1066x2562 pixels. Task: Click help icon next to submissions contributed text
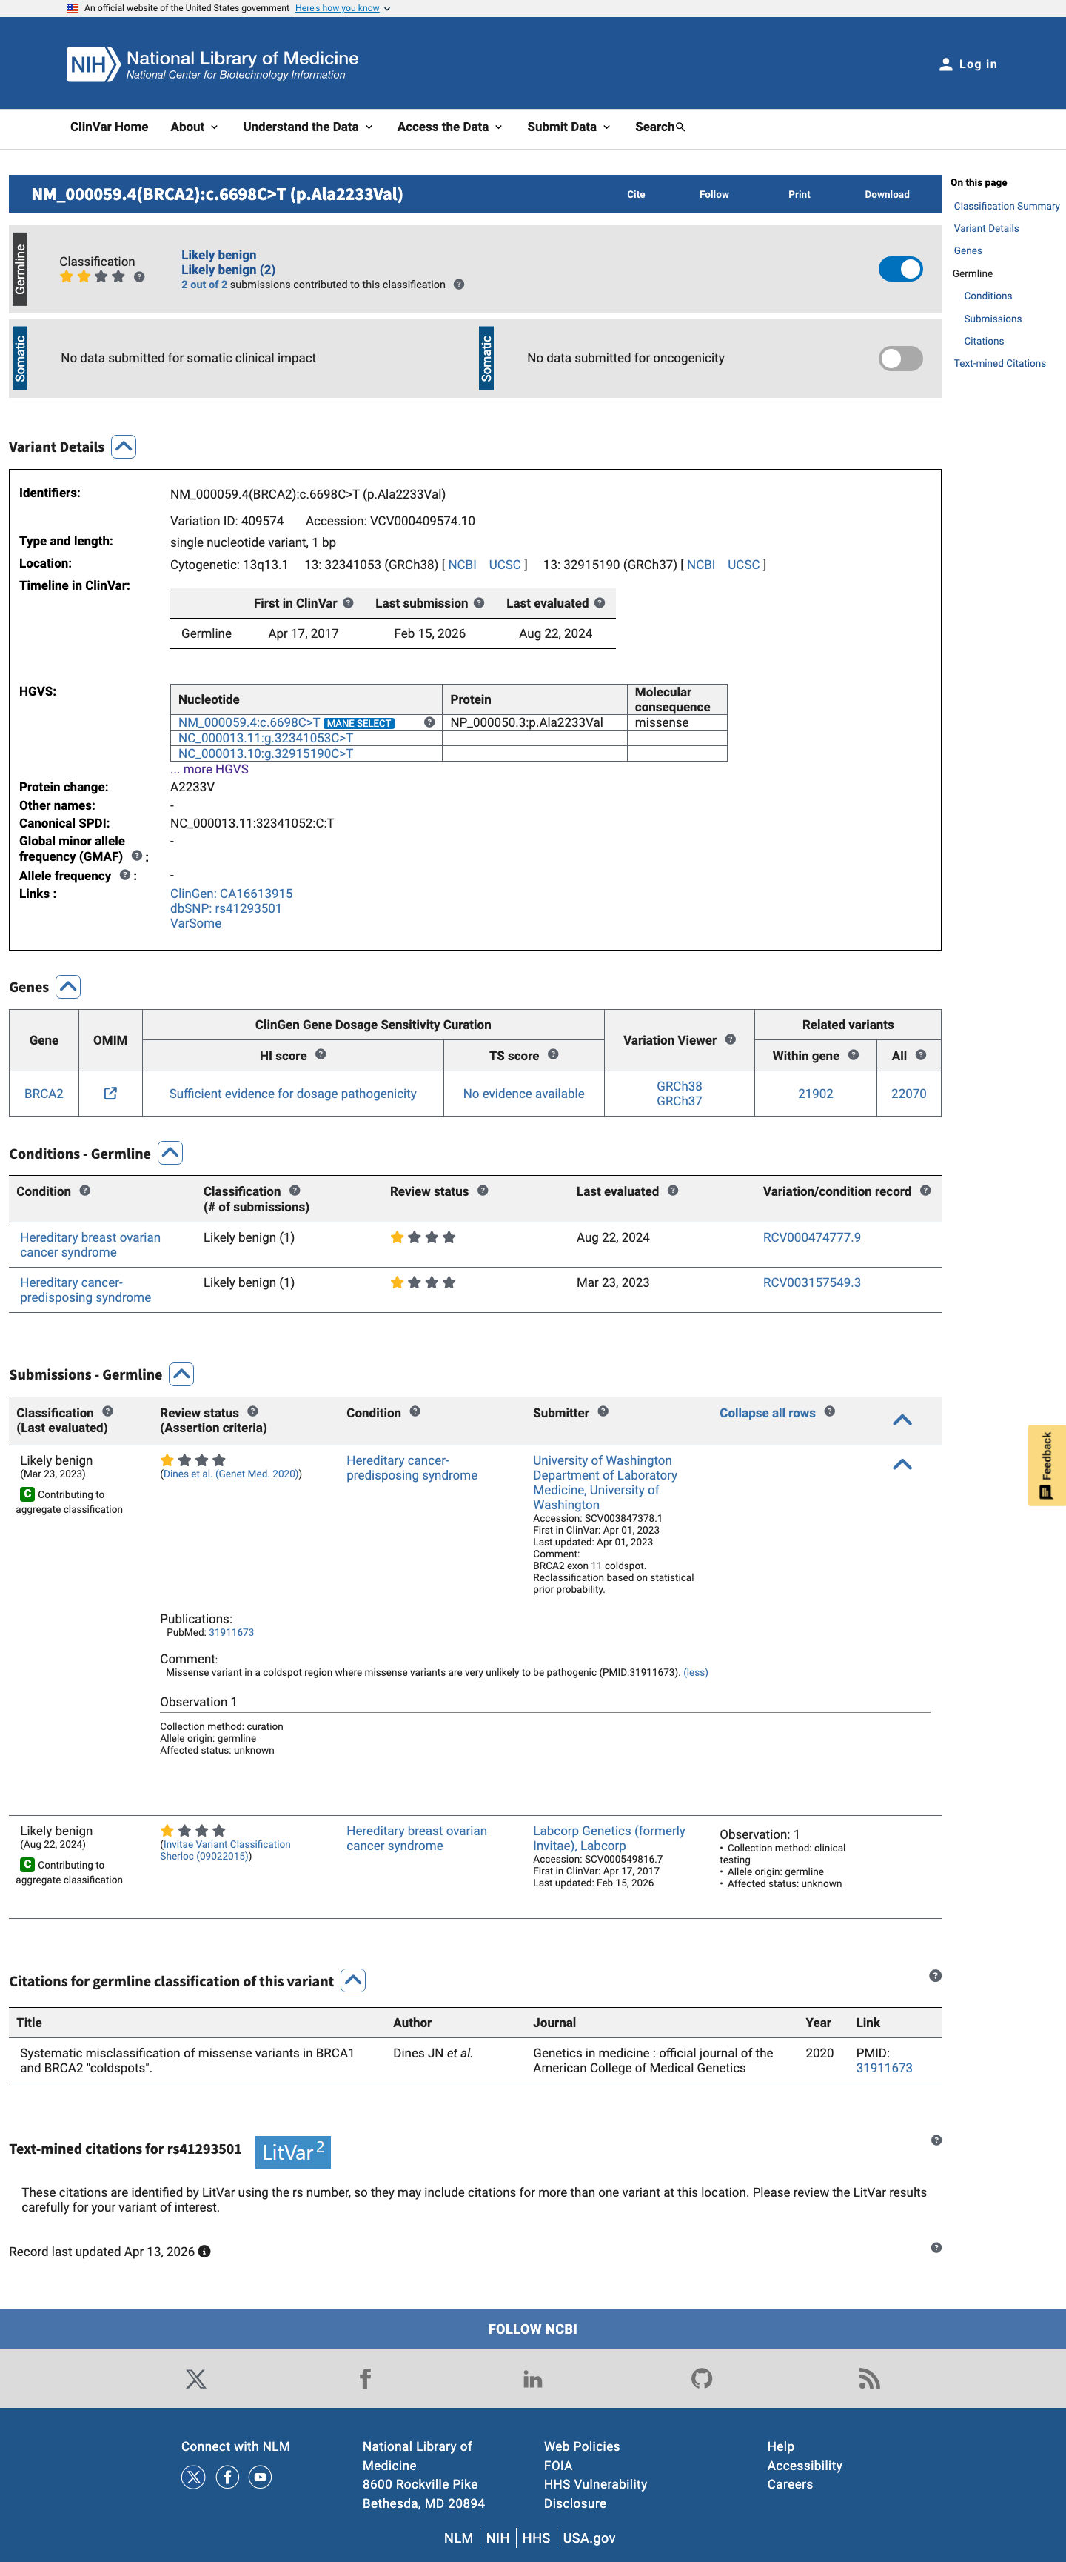click(x=459, y=285)
